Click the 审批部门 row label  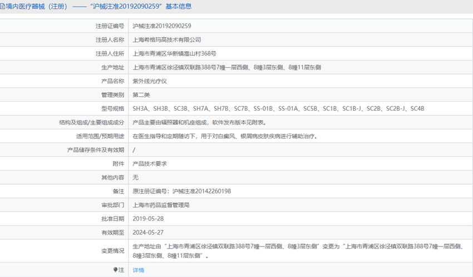(112, 205)
